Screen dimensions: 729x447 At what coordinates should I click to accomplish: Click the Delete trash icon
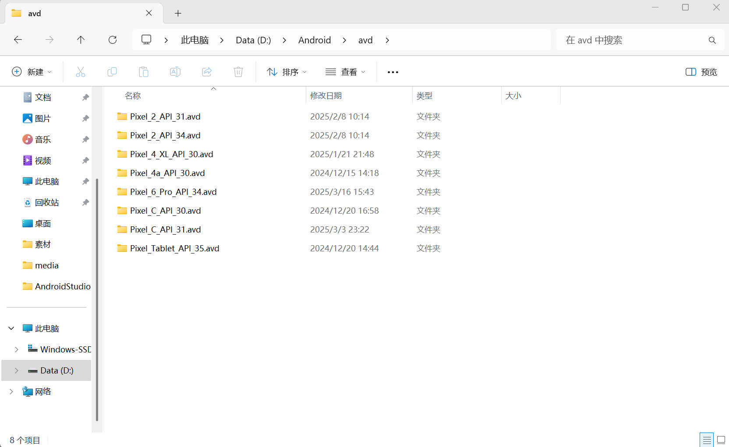click(238, 72)
